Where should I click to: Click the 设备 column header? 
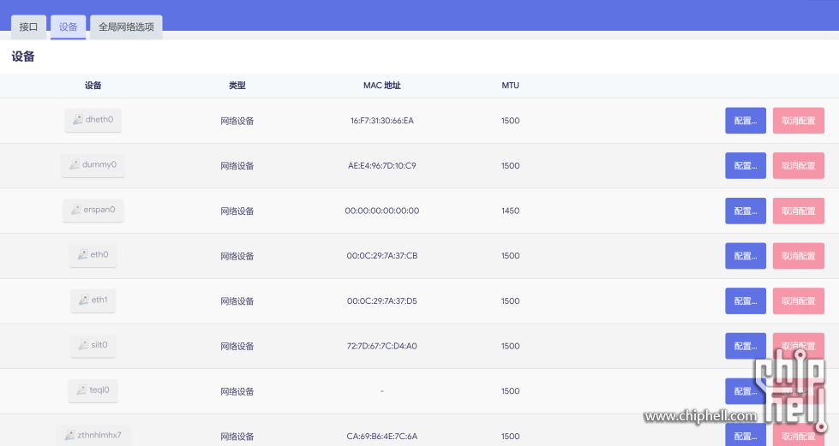[93, 85]
